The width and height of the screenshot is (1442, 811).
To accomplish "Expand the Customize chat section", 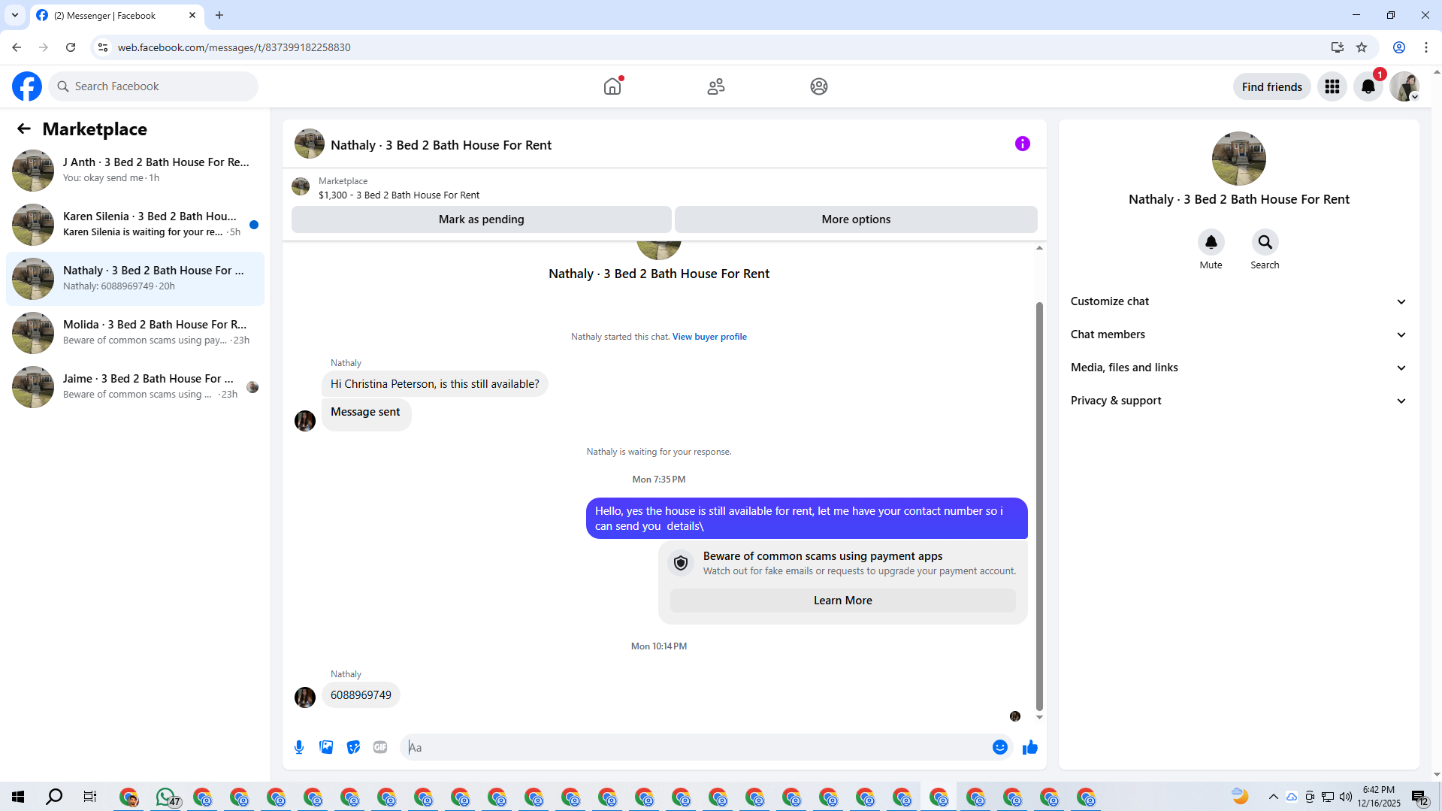I will pyautogui.click(x=1239, y=301).
